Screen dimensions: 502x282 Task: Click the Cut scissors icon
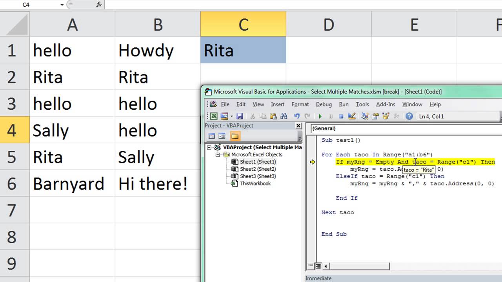(x=253, y=116)
